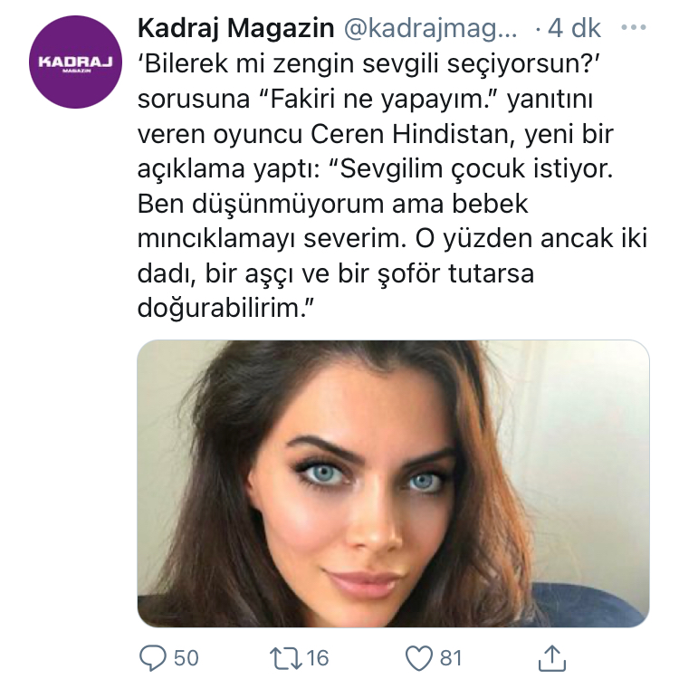The image size is (679, 679).
Task: Share the tweet via the upload arrow icon
Action: pyautogui.click(x=552, y=658)
